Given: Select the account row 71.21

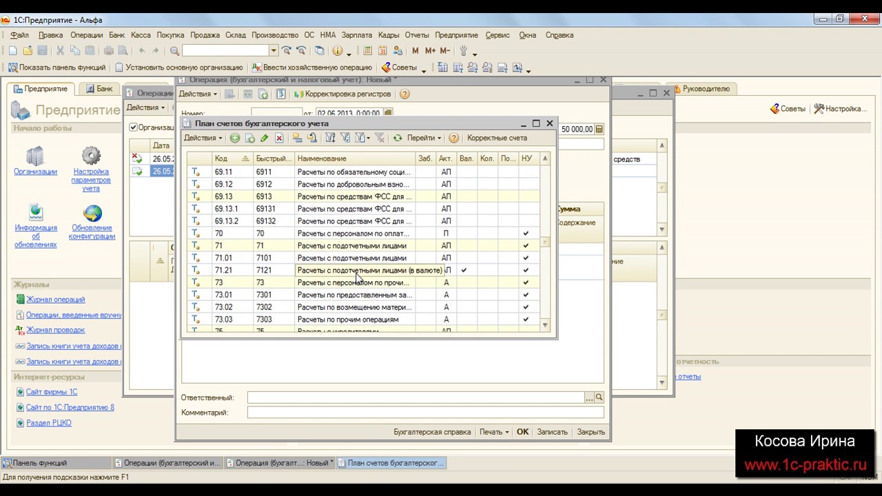Looking at the screenshot, I should pyautogui.click(x=362, y=270).
